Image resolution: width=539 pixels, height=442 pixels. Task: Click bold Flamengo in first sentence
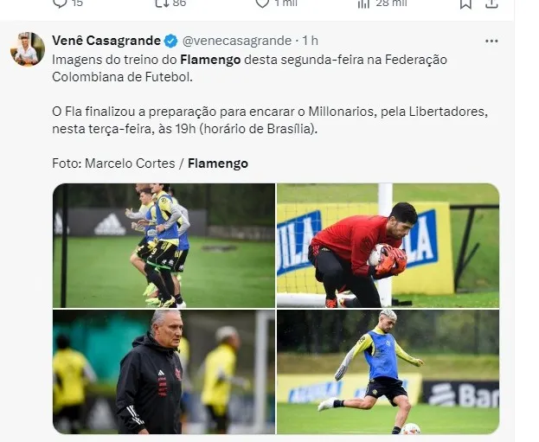pyautogui.click(x=210, y=60)
